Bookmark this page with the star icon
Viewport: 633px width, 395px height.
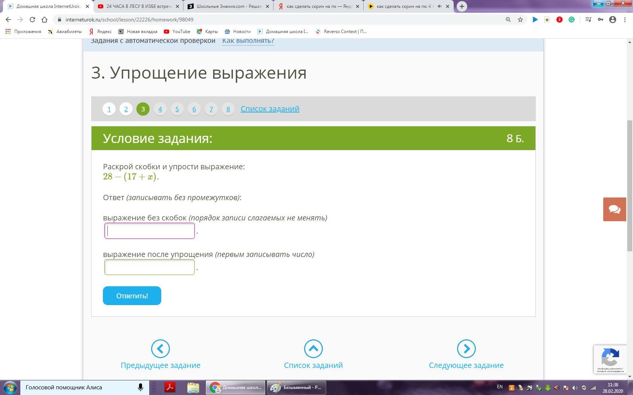520,20
